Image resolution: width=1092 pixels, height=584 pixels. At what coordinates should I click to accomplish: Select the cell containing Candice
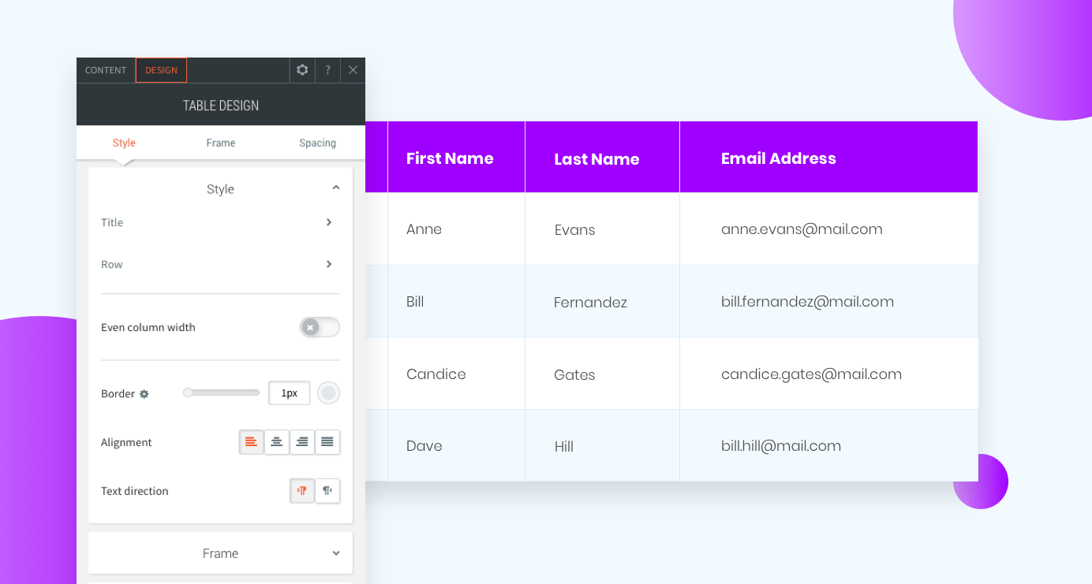click(456, 374)
